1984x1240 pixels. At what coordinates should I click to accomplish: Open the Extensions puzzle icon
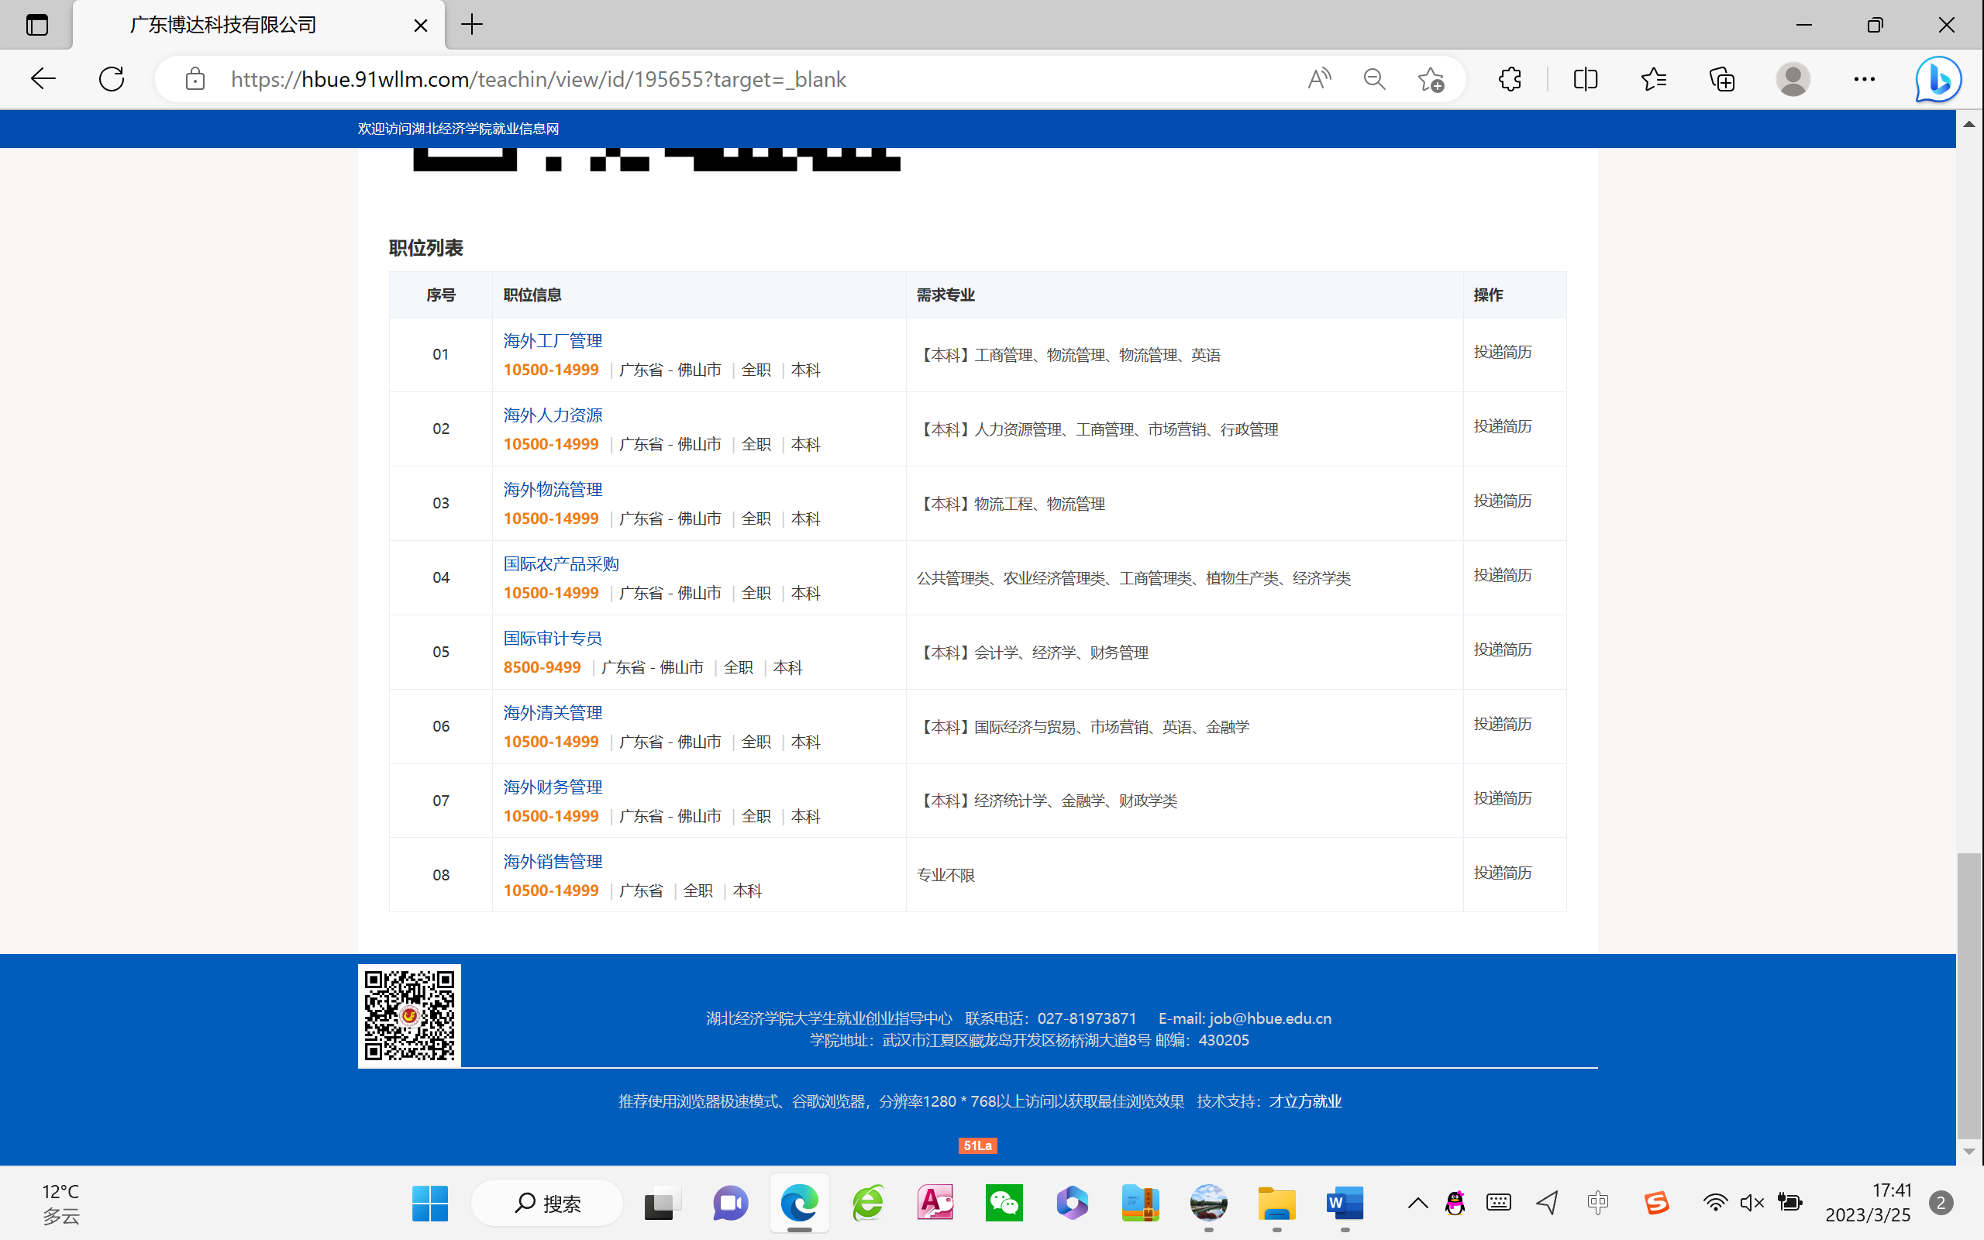[x=1510, y=79]
